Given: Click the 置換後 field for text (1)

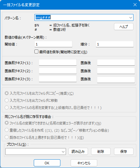Looking at the screenshot, I should 116,63.
